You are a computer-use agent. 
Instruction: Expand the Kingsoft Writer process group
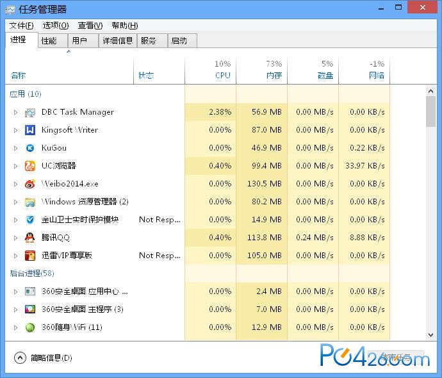(16, 130)
